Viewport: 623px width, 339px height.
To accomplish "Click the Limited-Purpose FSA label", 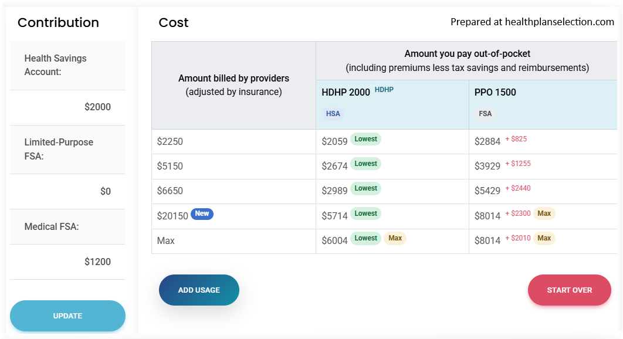I will 59,149.
